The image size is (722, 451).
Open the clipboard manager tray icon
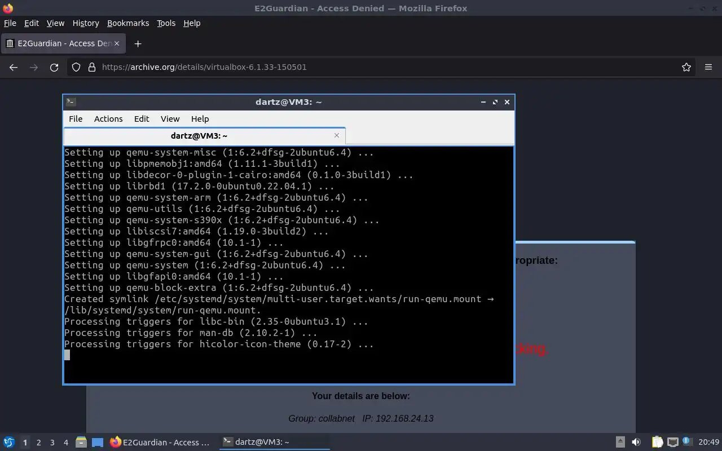(658, 442)
